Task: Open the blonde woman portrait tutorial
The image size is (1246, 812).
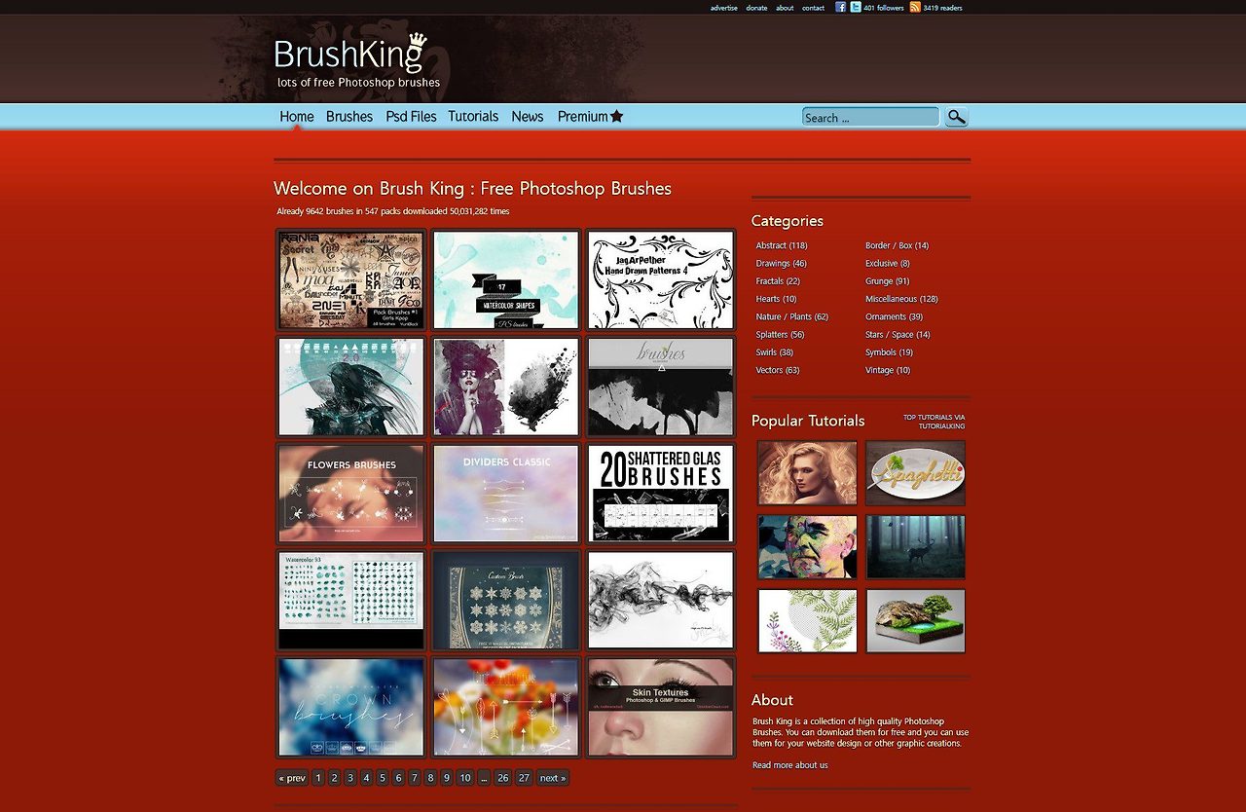Action: coord(808,473)
